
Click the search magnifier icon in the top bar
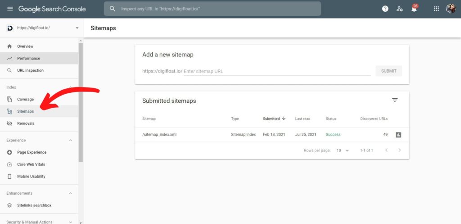click(112, 9)
